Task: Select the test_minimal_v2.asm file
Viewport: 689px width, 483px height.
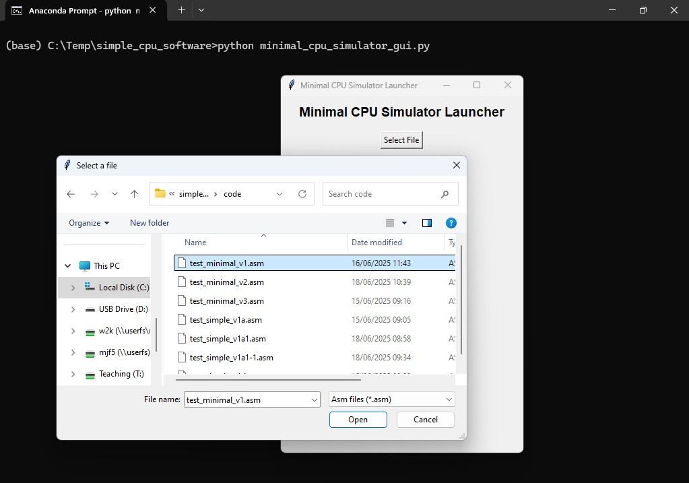Action: (x=226, y=282)
